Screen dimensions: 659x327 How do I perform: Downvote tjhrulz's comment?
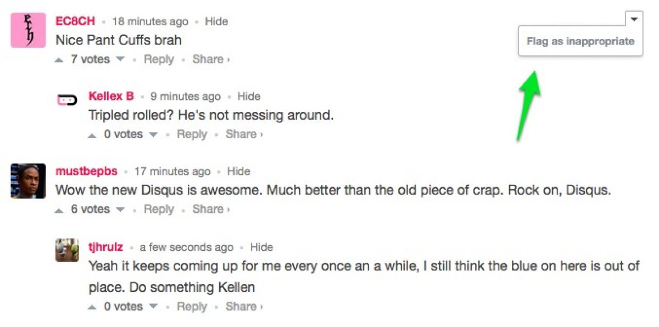[x=153, y=307]
